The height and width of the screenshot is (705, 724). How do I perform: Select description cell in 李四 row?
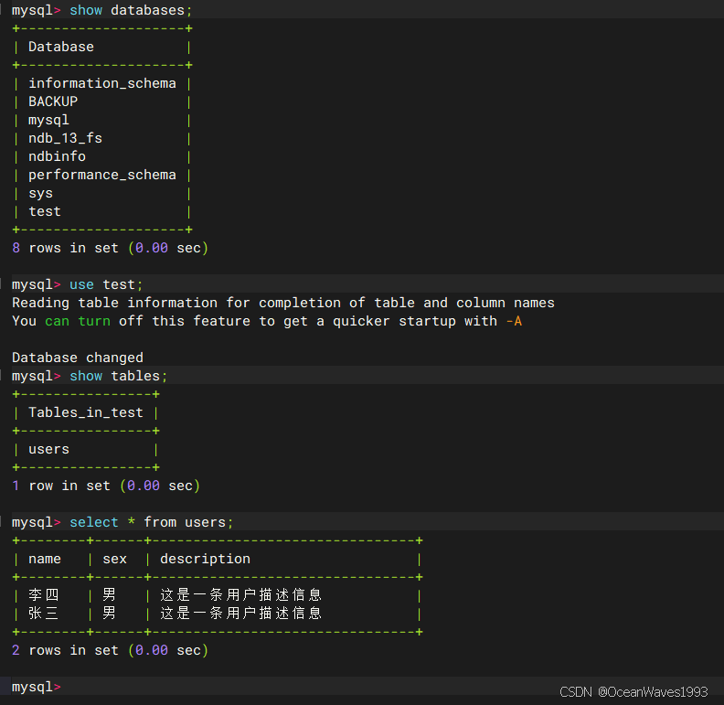[x=241, y=594]
